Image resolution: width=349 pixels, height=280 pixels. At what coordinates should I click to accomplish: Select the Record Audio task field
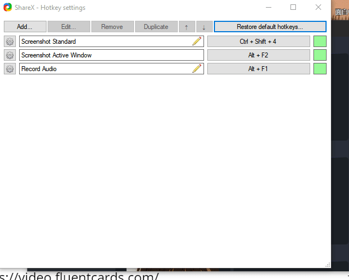coord(111,69)
